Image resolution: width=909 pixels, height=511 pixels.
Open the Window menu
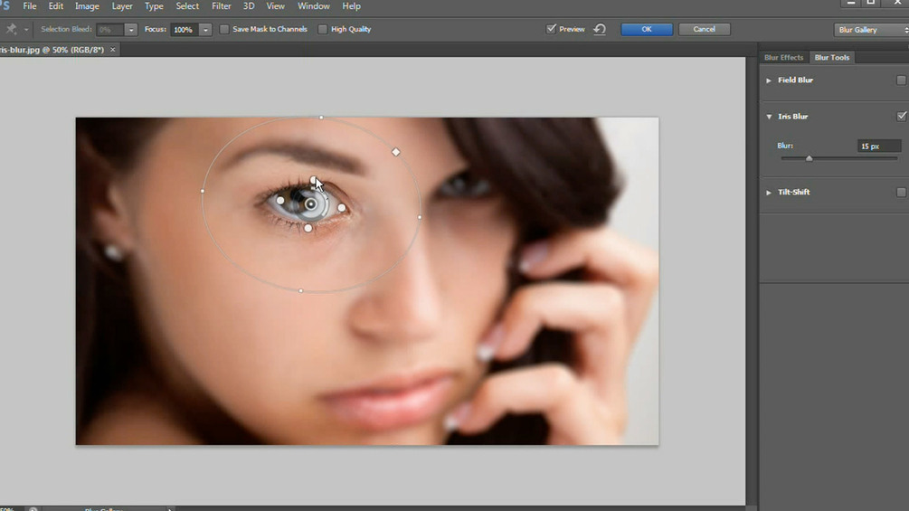314,6
